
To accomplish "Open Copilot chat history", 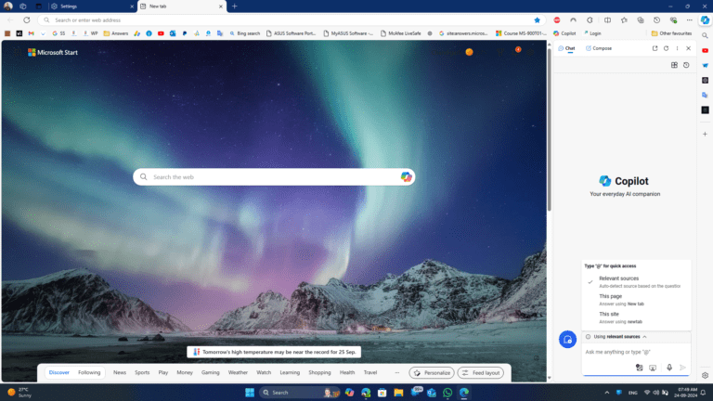I will (x=686, y=65).
